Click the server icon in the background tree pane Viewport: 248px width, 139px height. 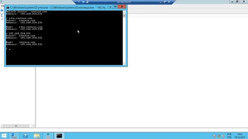(x=2, y=15)
